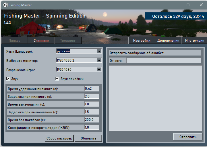
Task: Close the Fishing Master window
Action: [x=201, y=5]
